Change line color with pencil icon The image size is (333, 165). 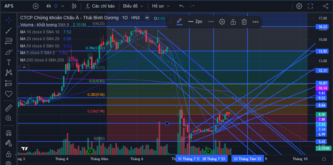pyautogui.click(x=180, y=21)
